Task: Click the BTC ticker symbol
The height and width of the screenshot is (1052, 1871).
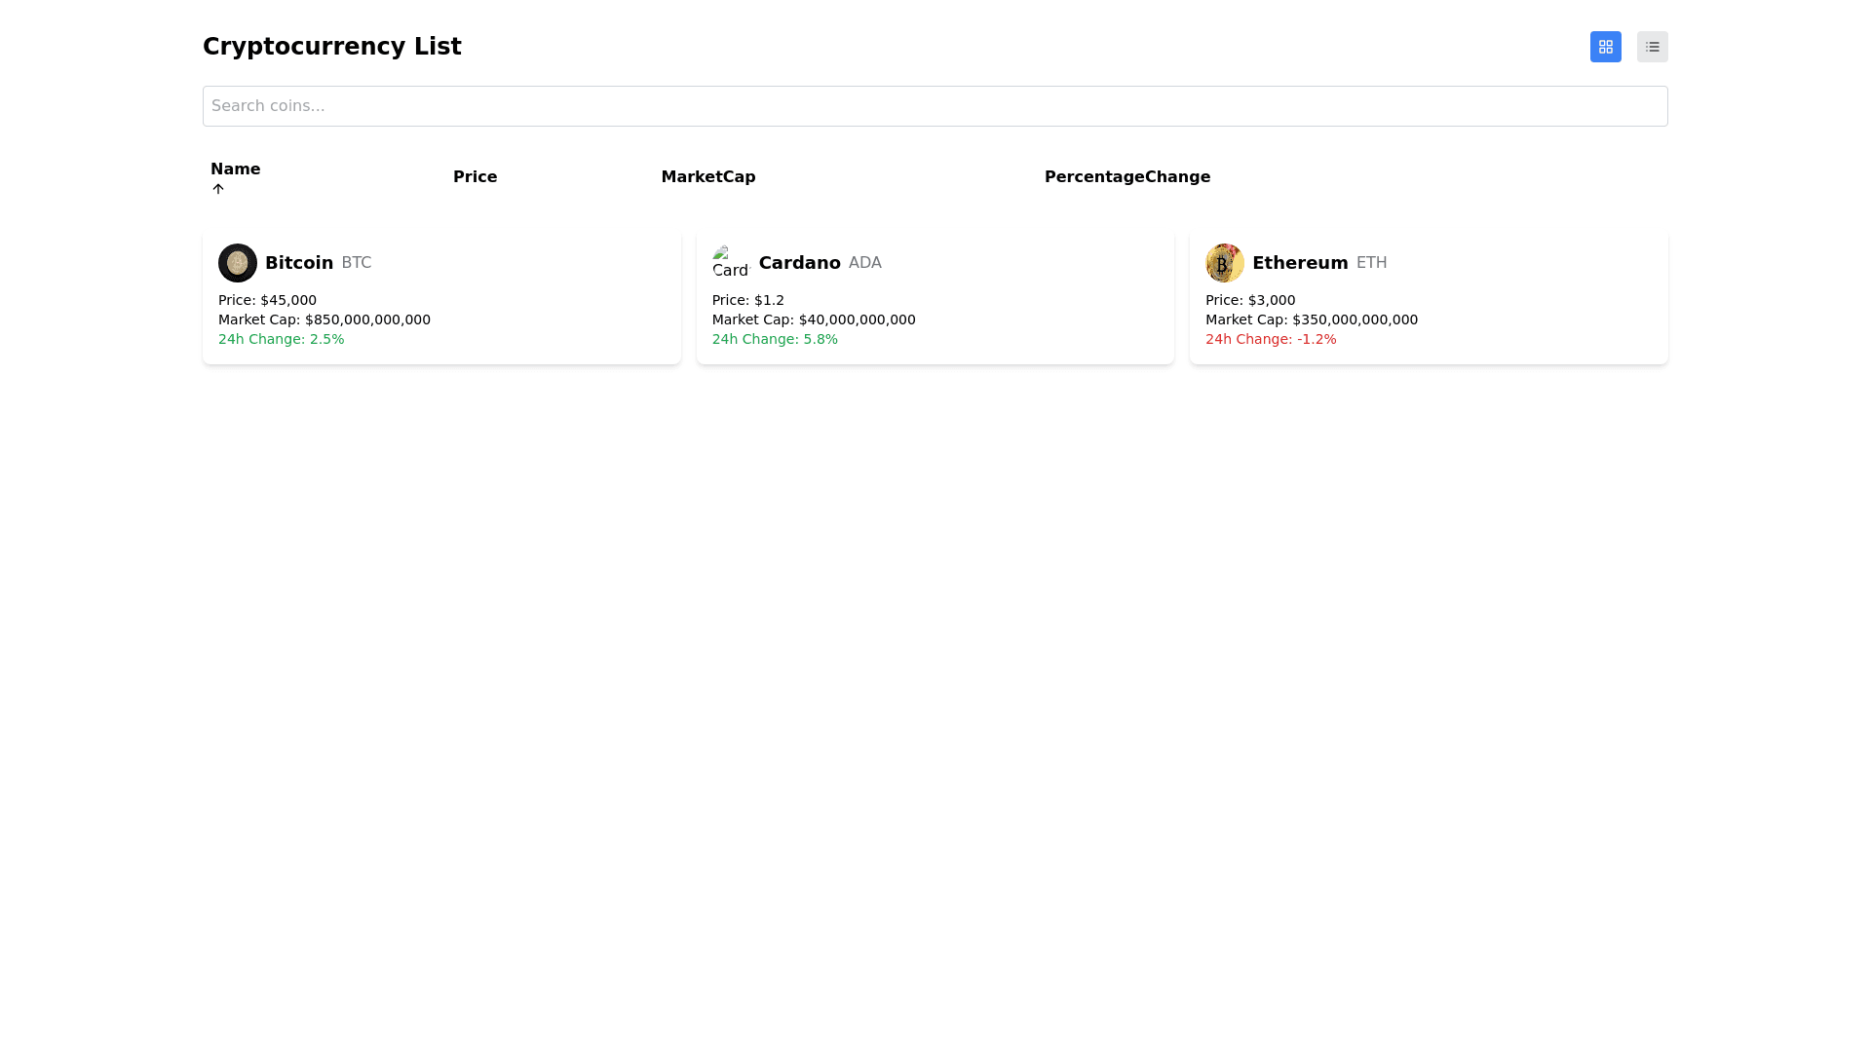Action: coord(356,263)
